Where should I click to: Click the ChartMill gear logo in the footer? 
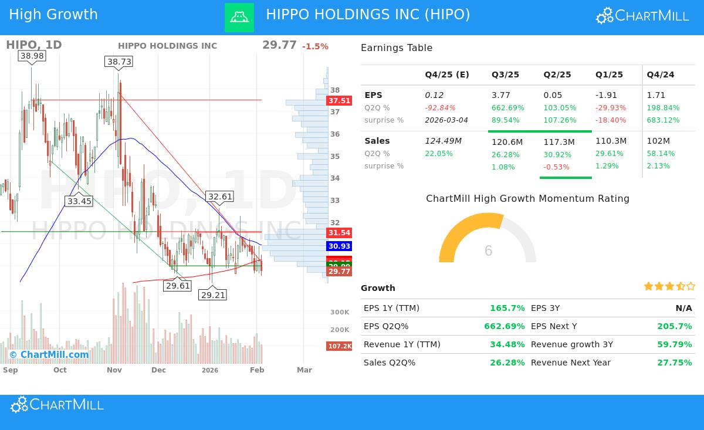pyautogui.click(x=19, y=404)
